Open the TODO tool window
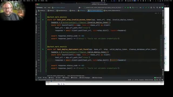Viewport: 173px width, 97px height. [58, 78]
